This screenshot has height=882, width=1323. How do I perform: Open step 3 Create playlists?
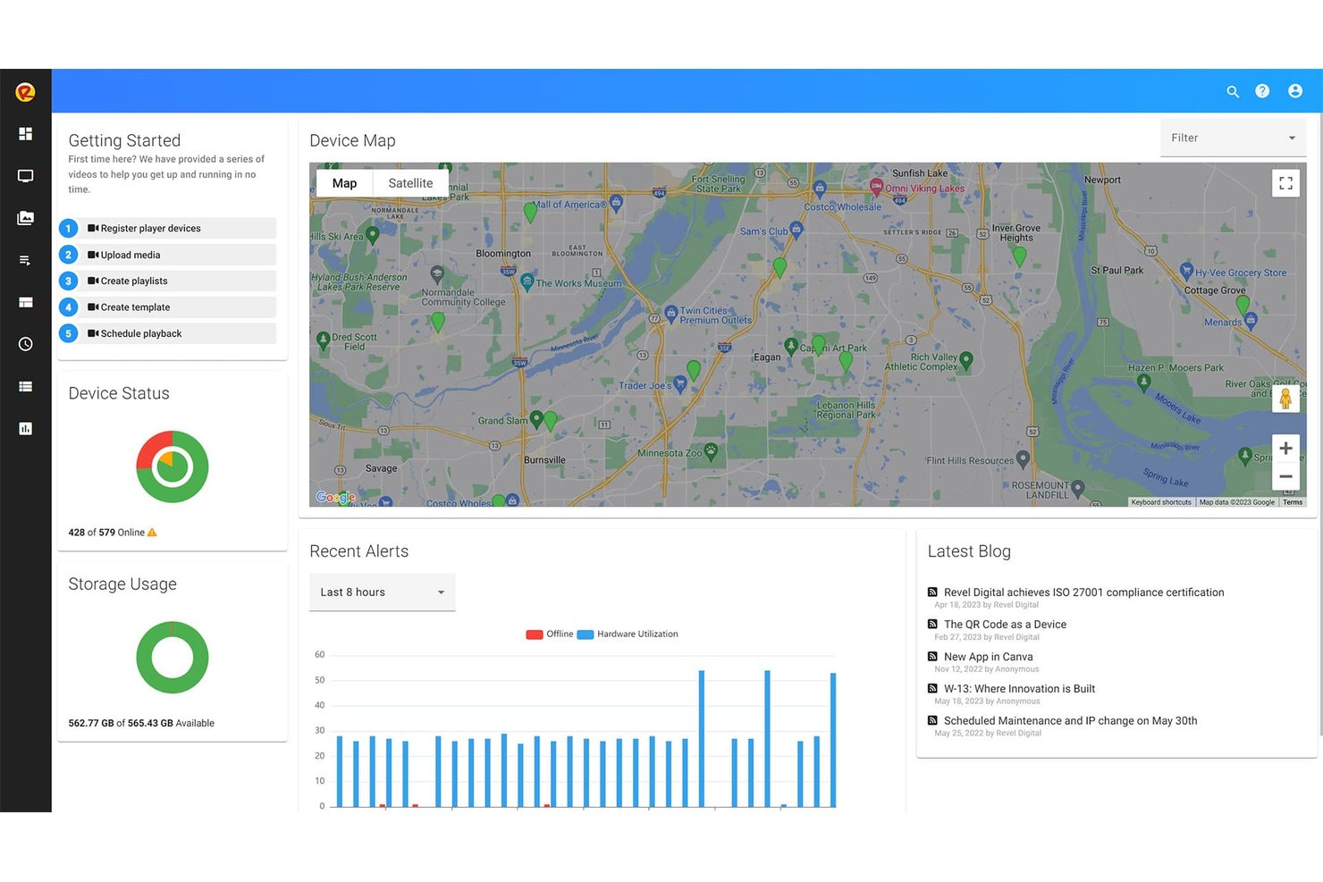tap(167, 281)
